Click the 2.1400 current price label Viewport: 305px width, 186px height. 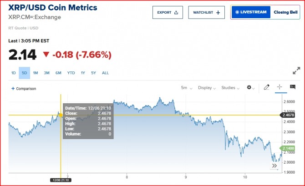click(x=289, y=148)
